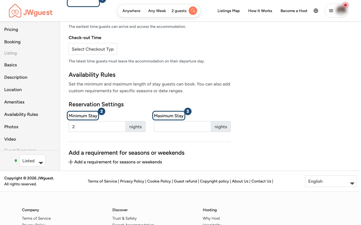The image size is (361, 225).
Task: Click Add a requirement for seasons link
Action: (118, 162)
